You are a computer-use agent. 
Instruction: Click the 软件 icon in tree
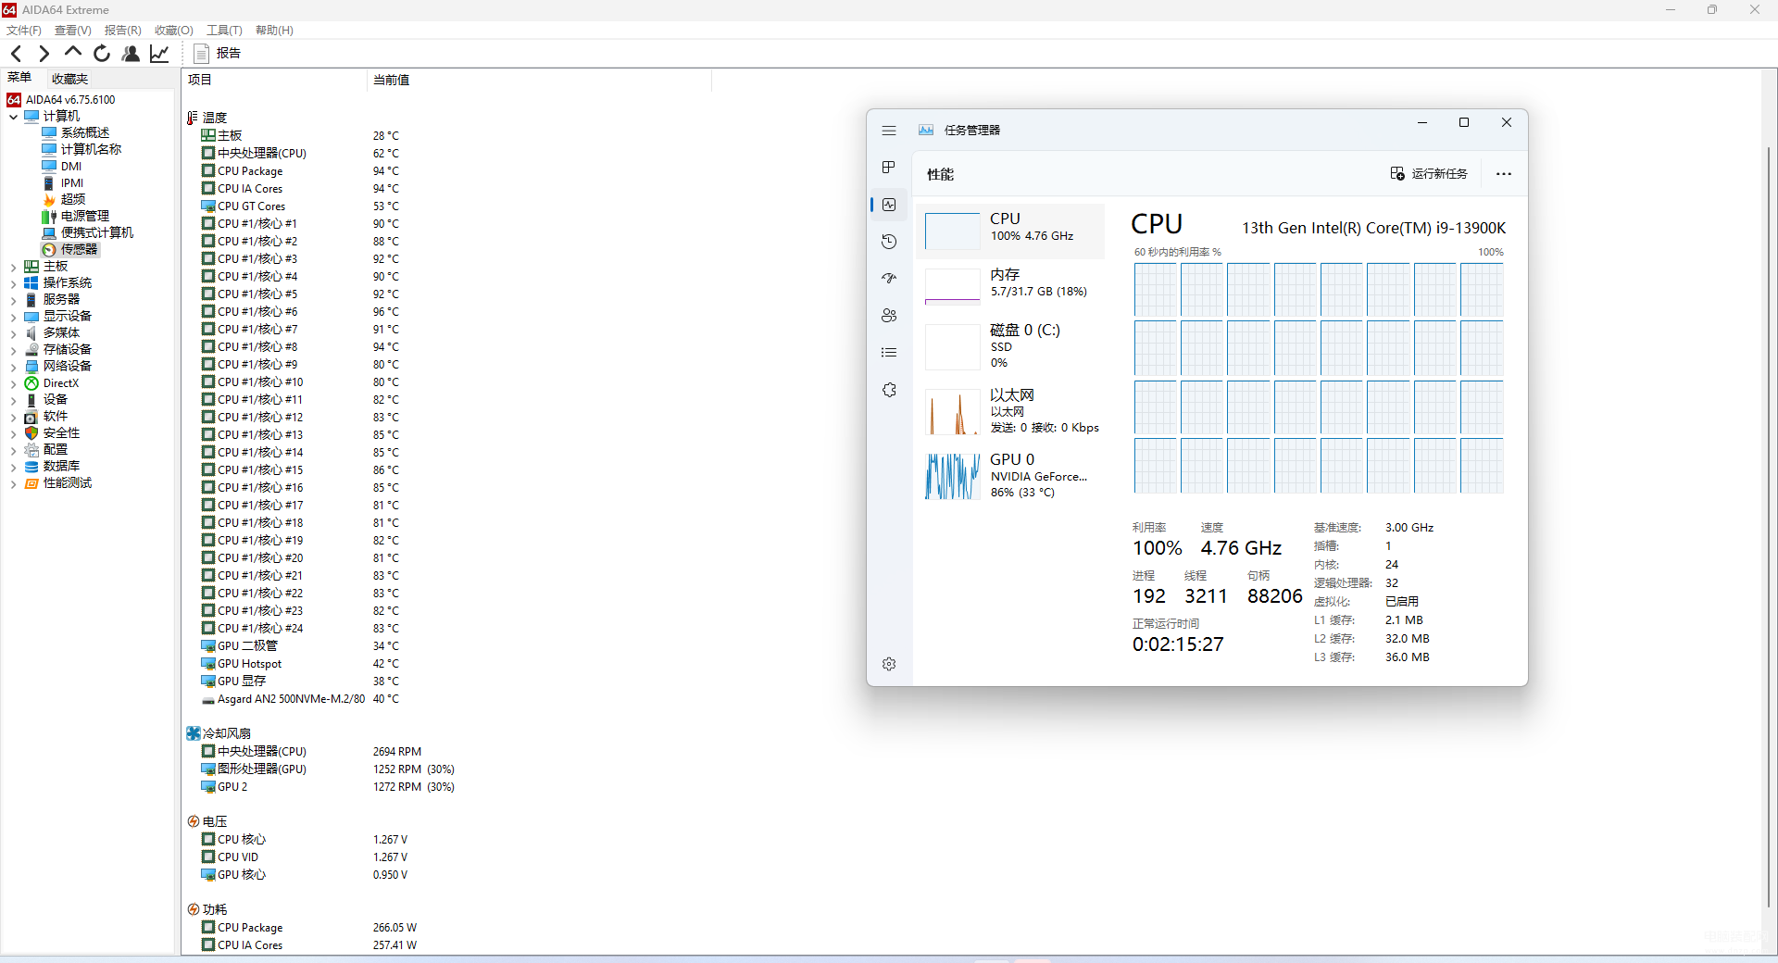[x=31, y=417]
